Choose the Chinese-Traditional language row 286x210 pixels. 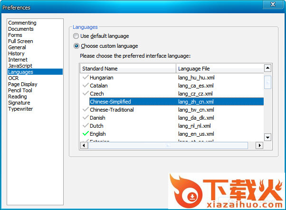(112, 110)
